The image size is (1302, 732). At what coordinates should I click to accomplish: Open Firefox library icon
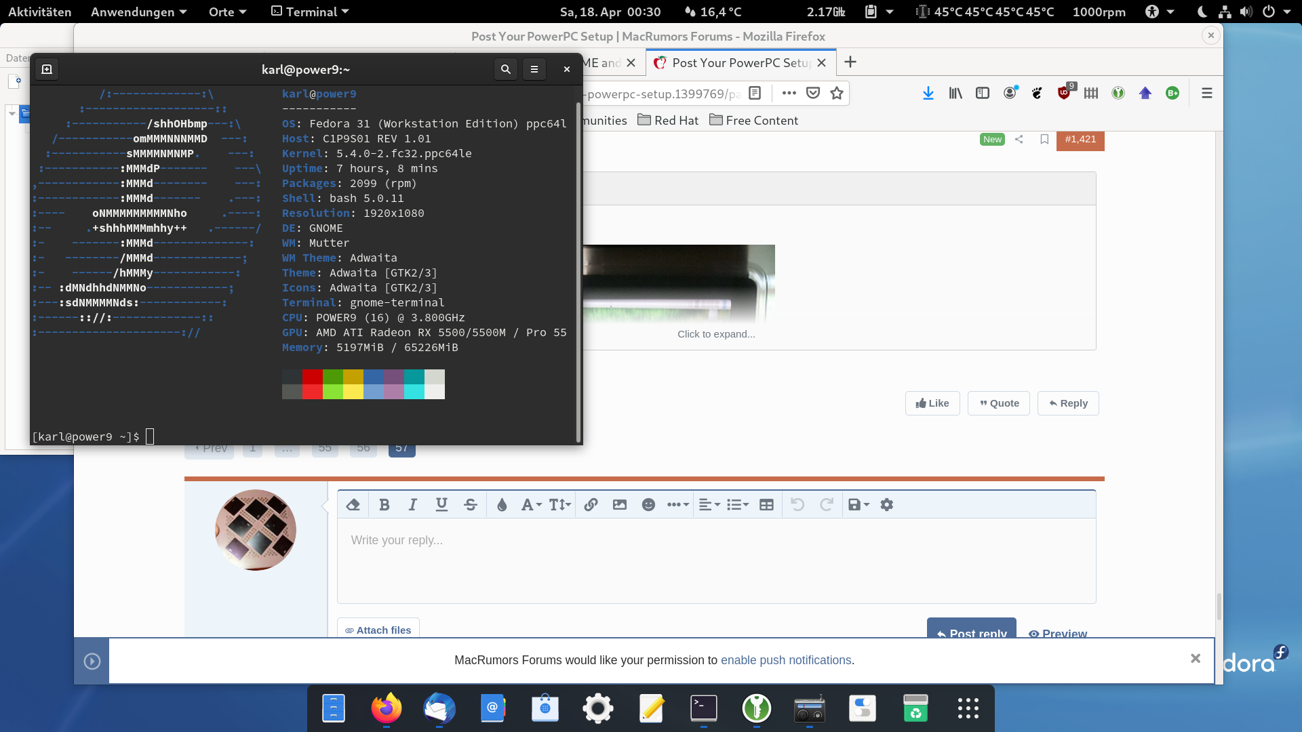955,94
